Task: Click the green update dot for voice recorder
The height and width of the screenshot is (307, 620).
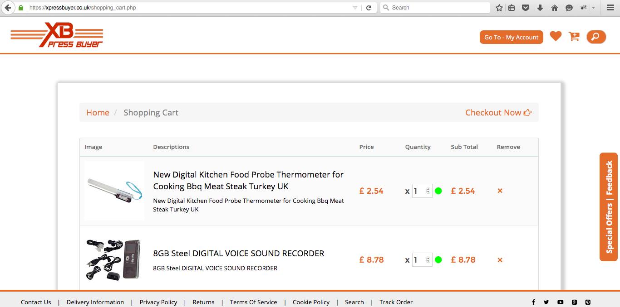Action: click(x=438, y=260)
